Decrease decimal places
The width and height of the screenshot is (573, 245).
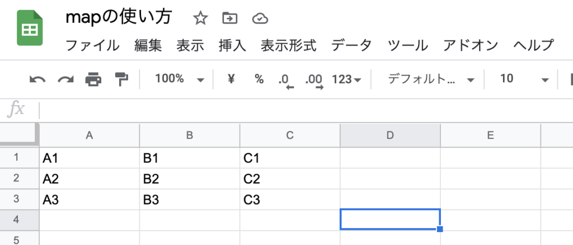click(286, 81)
